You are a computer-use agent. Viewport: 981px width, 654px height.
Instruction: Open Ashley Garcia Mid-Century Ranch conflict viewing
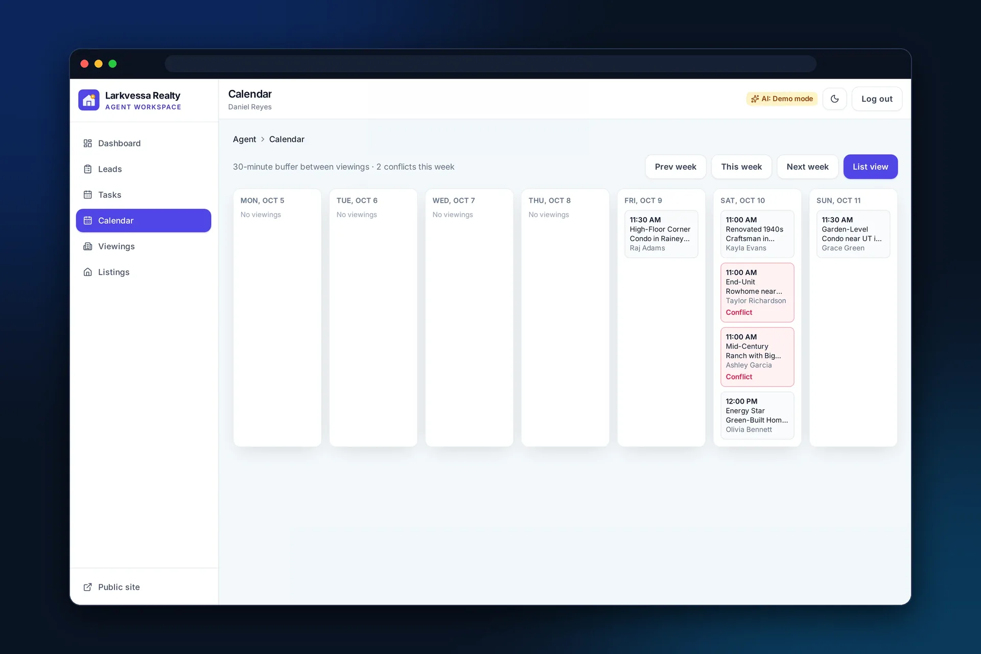coord(757,357)
